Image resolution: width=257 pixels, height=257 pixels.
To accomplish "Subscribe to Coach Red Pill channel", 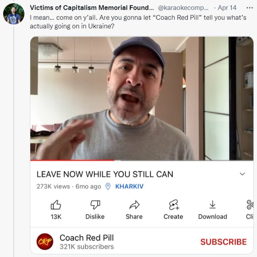I will click(x=224, y=242).
